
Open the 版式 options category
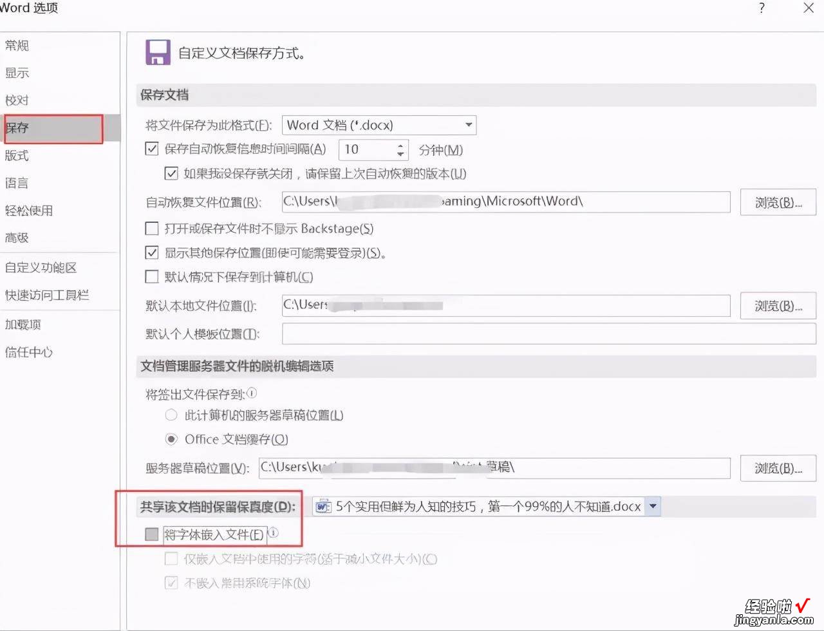[17, 155]
